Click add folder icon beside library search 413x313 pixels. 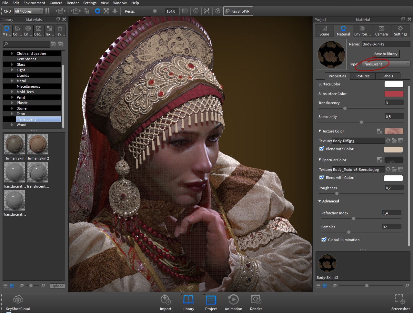(x=54, y=44)
